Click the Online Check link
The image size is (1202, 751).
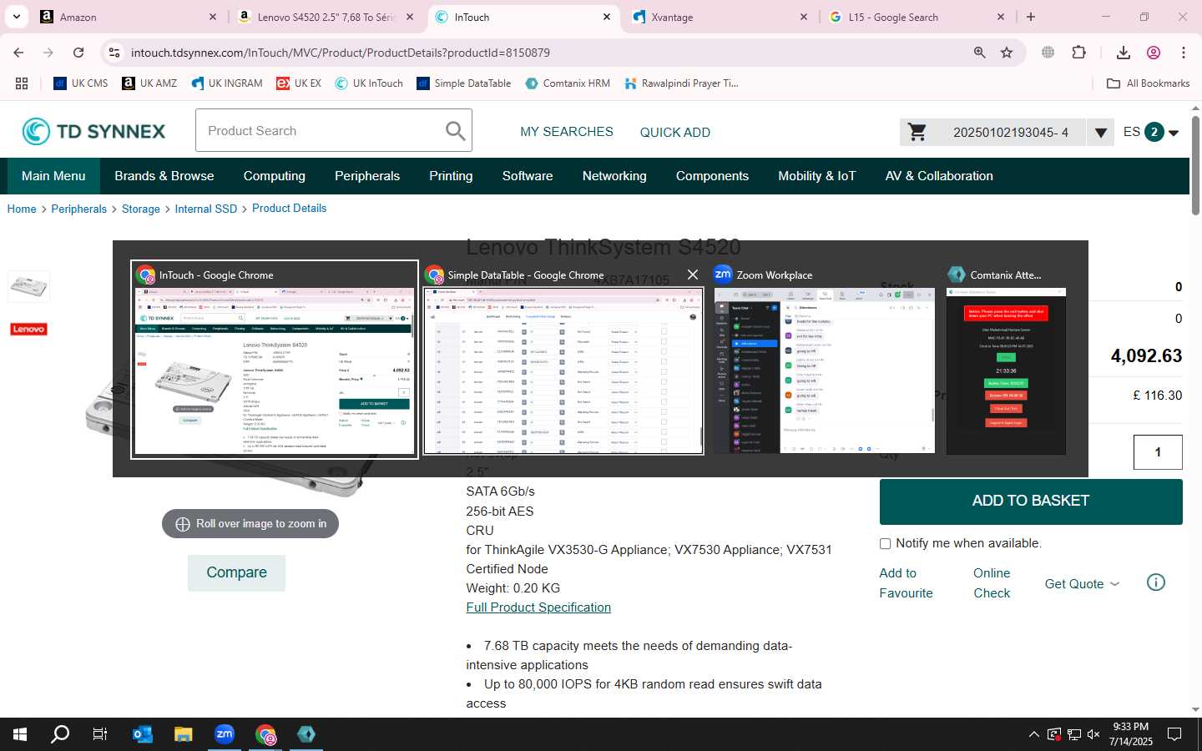pyautogui.click(x=992, y=583)
